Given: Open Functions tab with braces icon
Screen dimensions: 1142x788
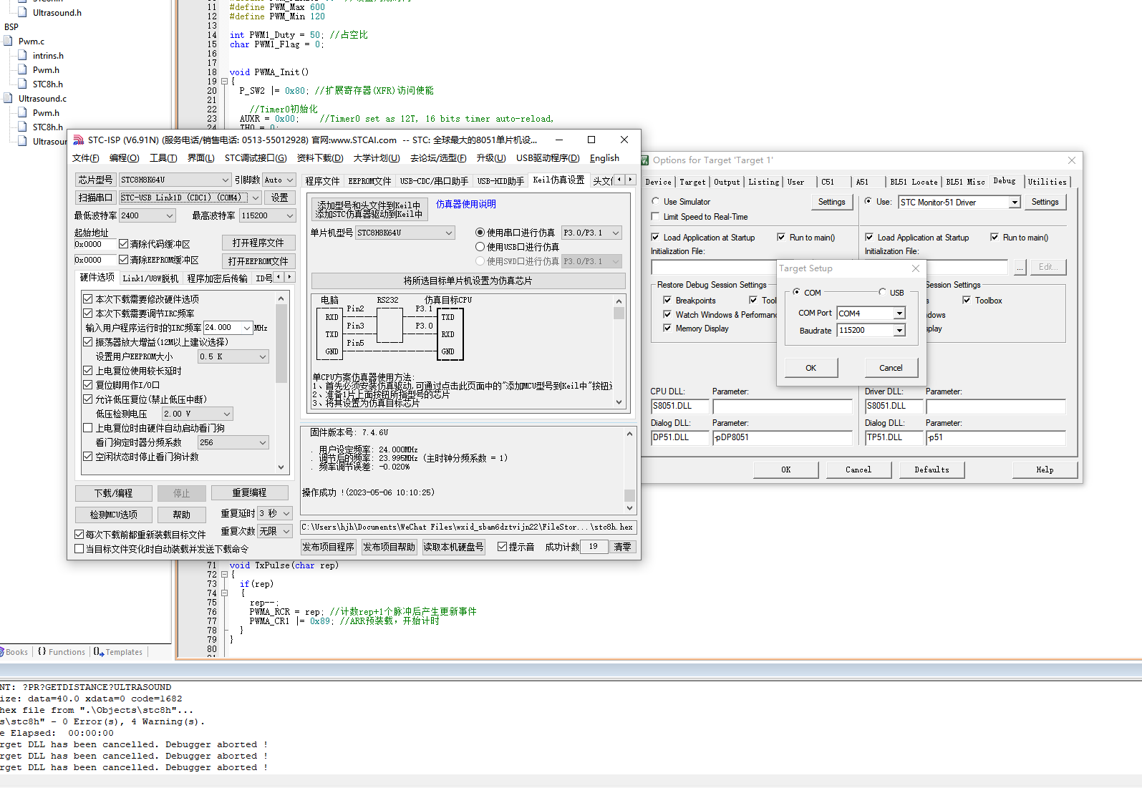Looking at the screenshot, I should click(42, 652).
